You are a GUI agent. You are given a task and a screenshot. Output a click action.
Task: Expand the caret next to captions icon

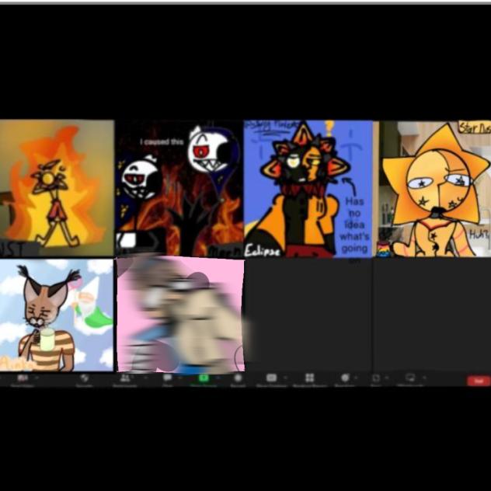point(285,378)
